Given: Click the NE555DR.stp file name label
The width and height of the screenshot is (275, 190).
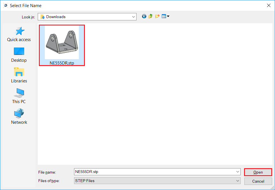Looking at the screenshot, I should click(62, 63).
